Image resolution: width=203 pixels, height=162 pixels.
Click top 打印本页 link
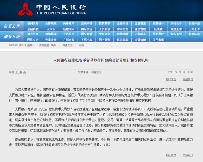(171, 79)
